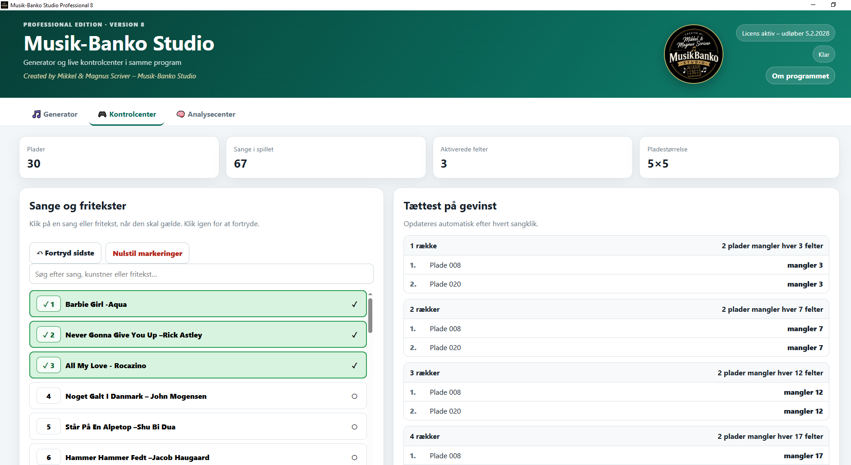Switch to the Kontrolcenter tab

[x=127, y=114]
